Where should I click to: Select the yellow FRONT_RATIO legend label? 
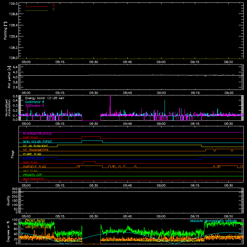(35, 221)
